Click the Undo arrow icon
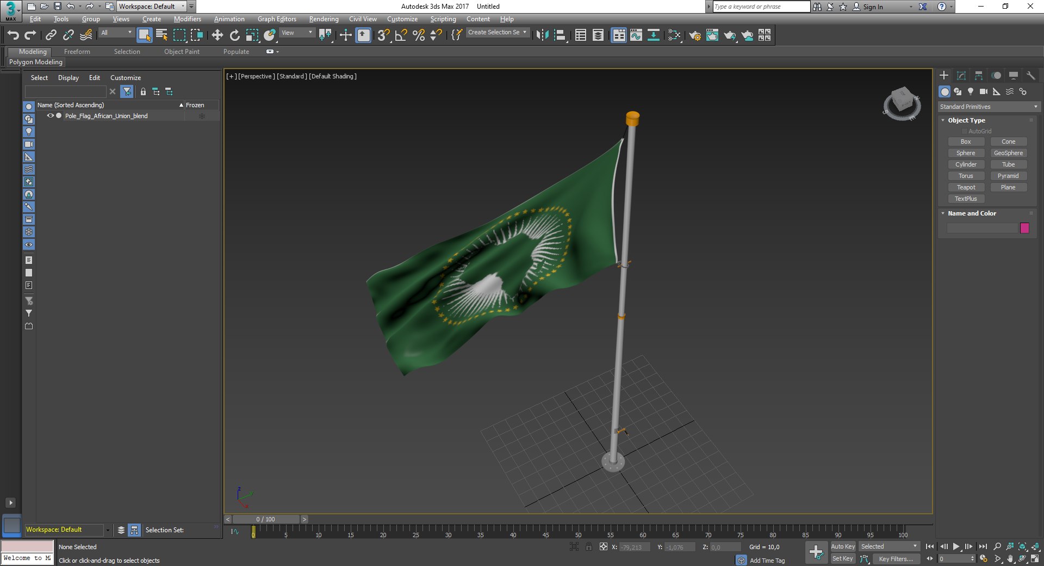The width and height of the screenshot is (1044, 566). point(13,35)
